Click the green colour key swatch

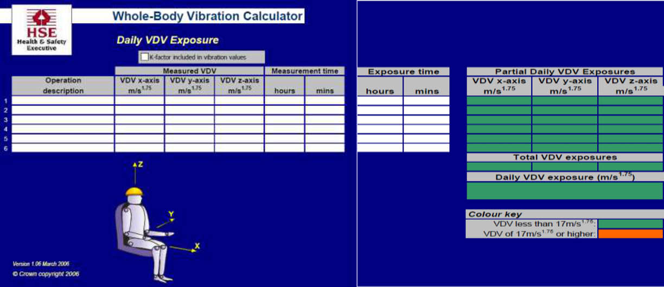[630, 224]
